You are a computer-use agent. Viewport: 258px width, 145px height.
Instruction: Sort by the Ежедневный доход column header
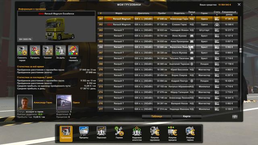229,13
